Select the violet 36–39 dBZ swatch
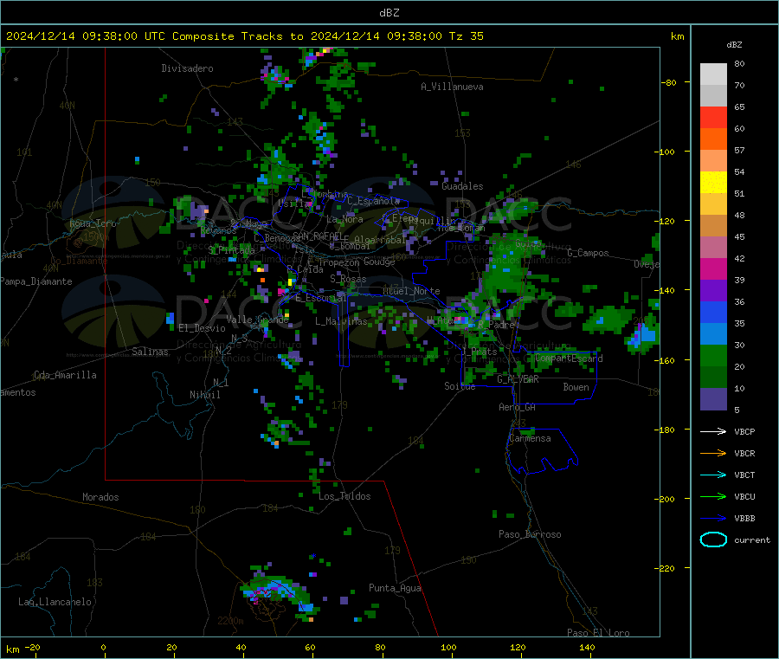Screen dimensions: 779x659 (x=713, y=291)
